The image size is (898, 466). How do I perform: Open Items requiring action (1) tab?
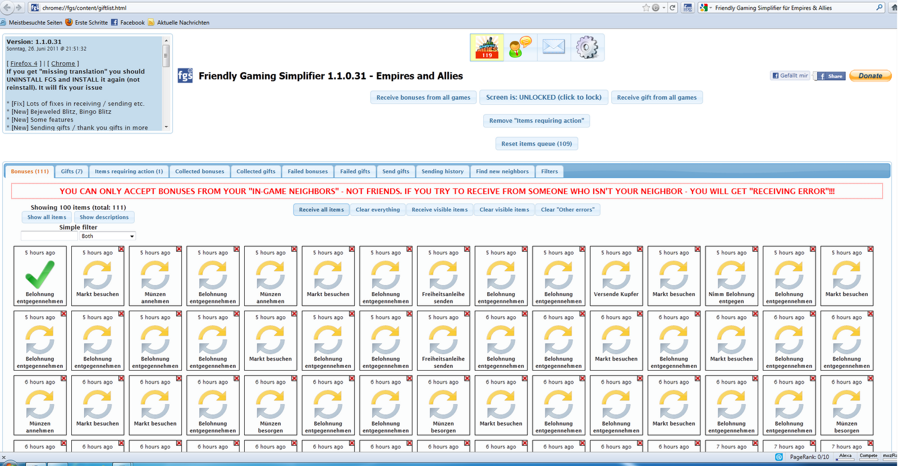tap(129, 172)
